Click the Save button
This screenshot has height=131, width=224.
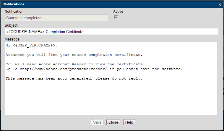pyautogui.click(x=97, y=122)
